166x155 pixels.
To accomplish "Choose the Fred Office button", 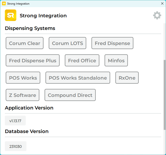I will (82, 60).
